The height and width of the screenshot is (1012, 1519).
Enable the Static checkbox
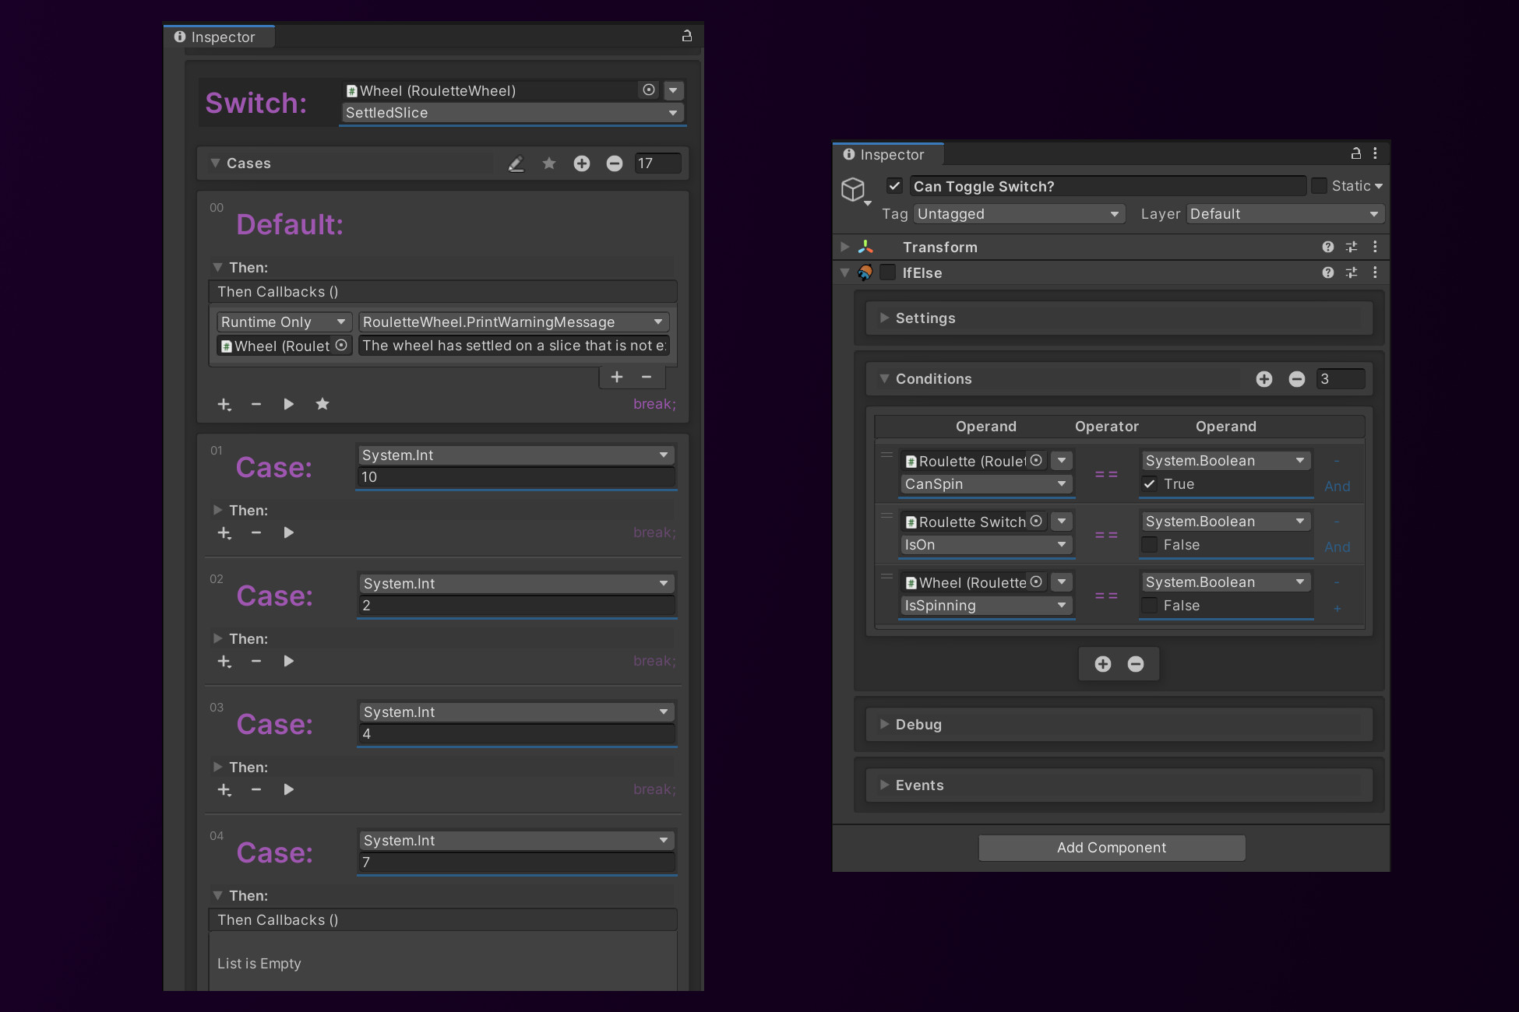(x=1319, y=186)
